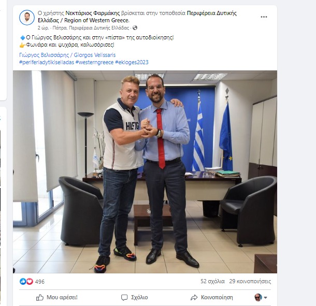This screenshot has height=306, width=316.
Task: Click the small profile avatar selector
Action: click(258, 297)
